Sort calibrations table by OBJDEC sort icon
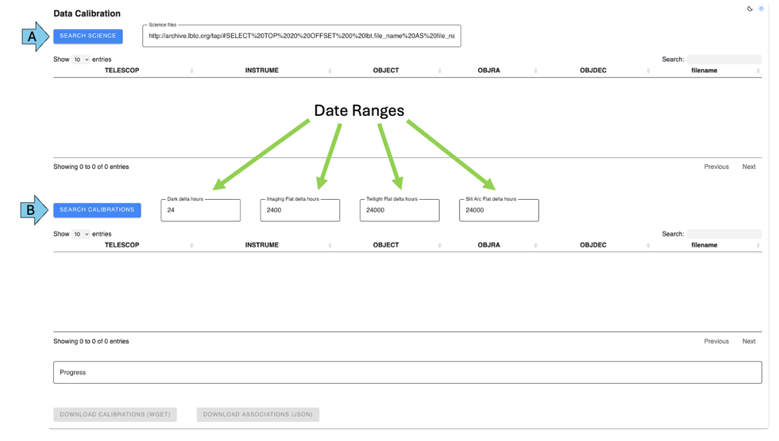Image resolution: width=779 pixels, height=441 pixels. point(649,245)
